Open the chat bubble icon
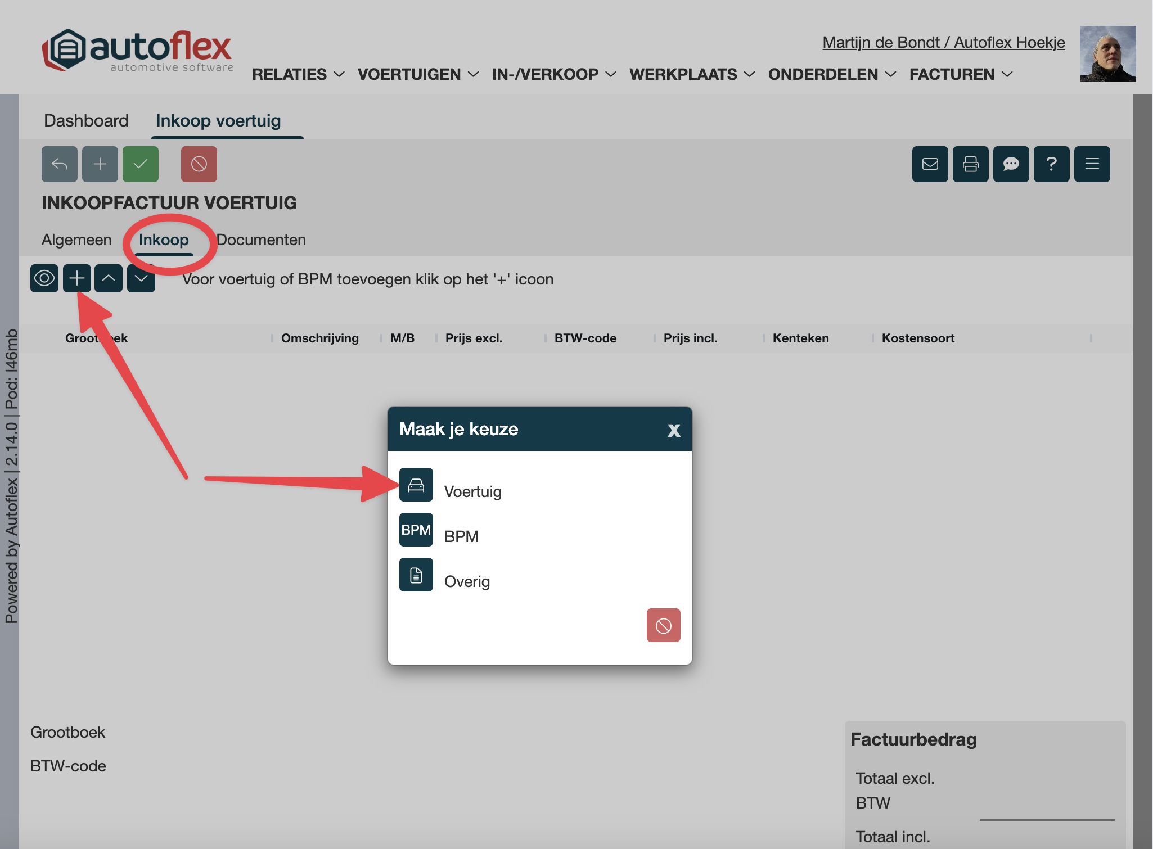The height and width of the screenshot is (849, 1153). 1011,164
